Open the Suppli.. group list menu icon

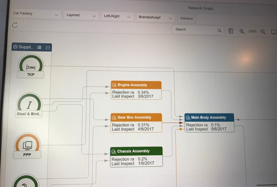click(x=39, y=47)
